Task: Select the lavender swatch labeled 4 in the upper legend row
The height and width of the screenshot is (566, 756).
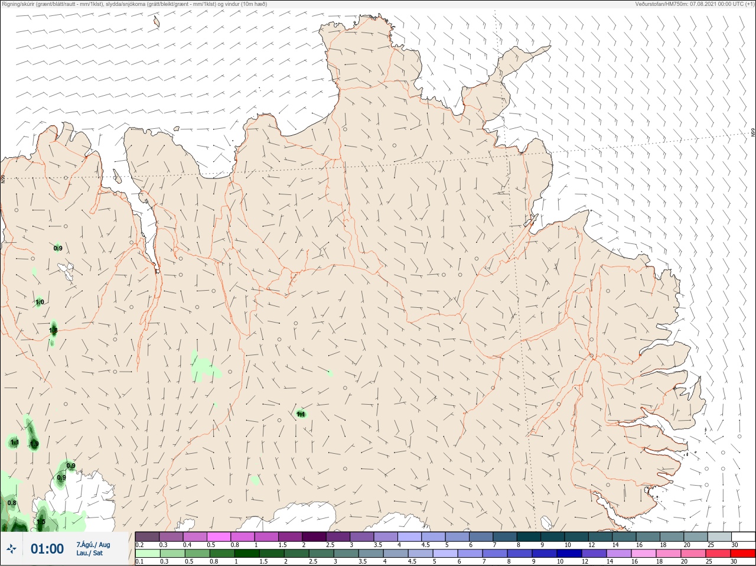Action: pos(409,536)
